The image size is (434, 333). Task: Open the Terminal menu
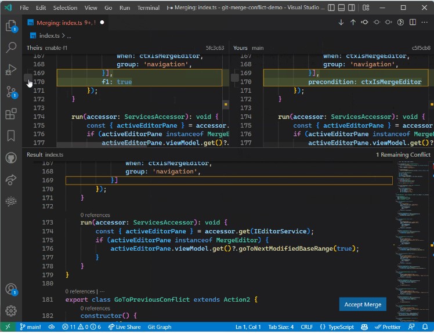[149, 8]
